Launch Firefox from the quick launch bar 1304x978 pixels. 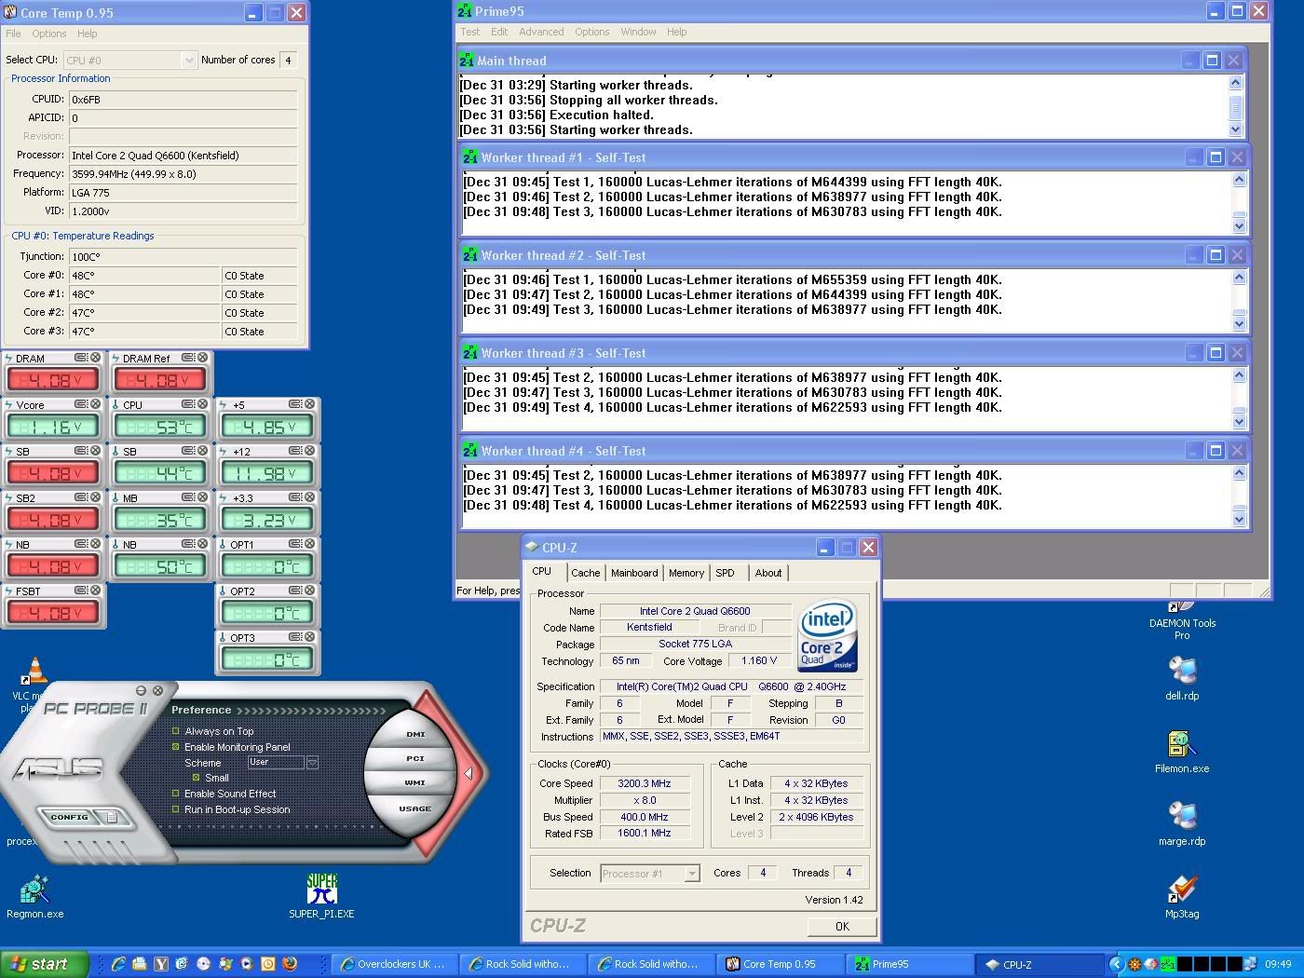(289, 964)
